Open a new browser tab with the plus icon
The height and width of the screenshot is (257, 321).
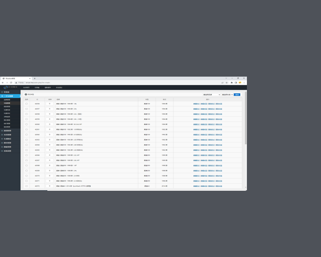(x=35, y=78)
